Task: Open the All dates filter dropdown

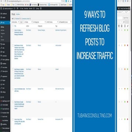Action: coord(28,22)
